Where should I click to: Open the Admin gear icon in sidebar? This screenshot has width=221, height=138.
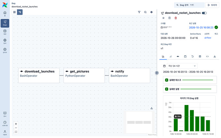click(5, 51)
